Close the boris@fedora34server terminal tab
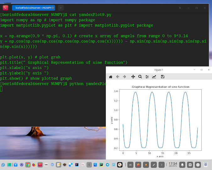The height and width of the screenshot is (170, 212). (x=53, y=8)
